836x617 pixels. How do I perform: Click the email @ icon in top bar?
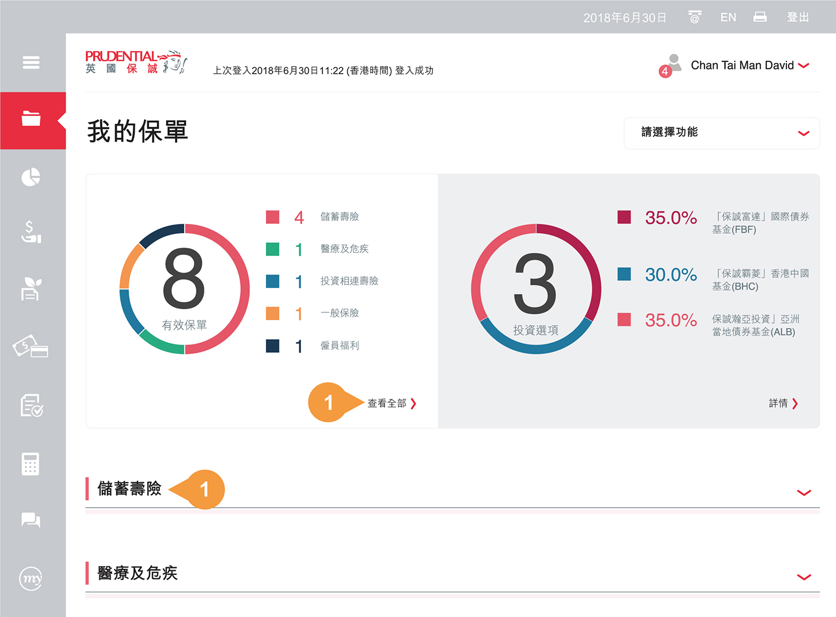694,17
